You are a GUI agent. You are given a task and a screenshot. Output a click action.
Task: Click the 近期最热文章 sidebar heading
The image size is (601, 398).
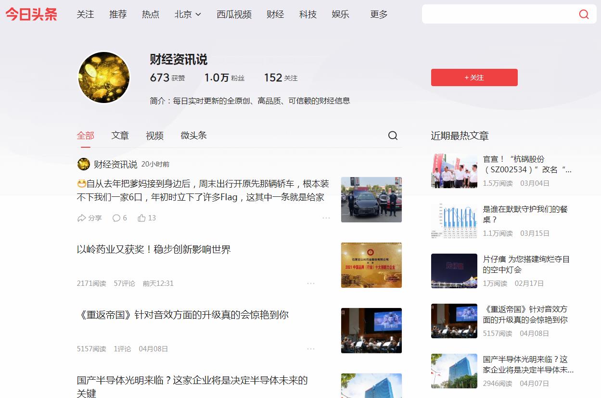[460, 136]
